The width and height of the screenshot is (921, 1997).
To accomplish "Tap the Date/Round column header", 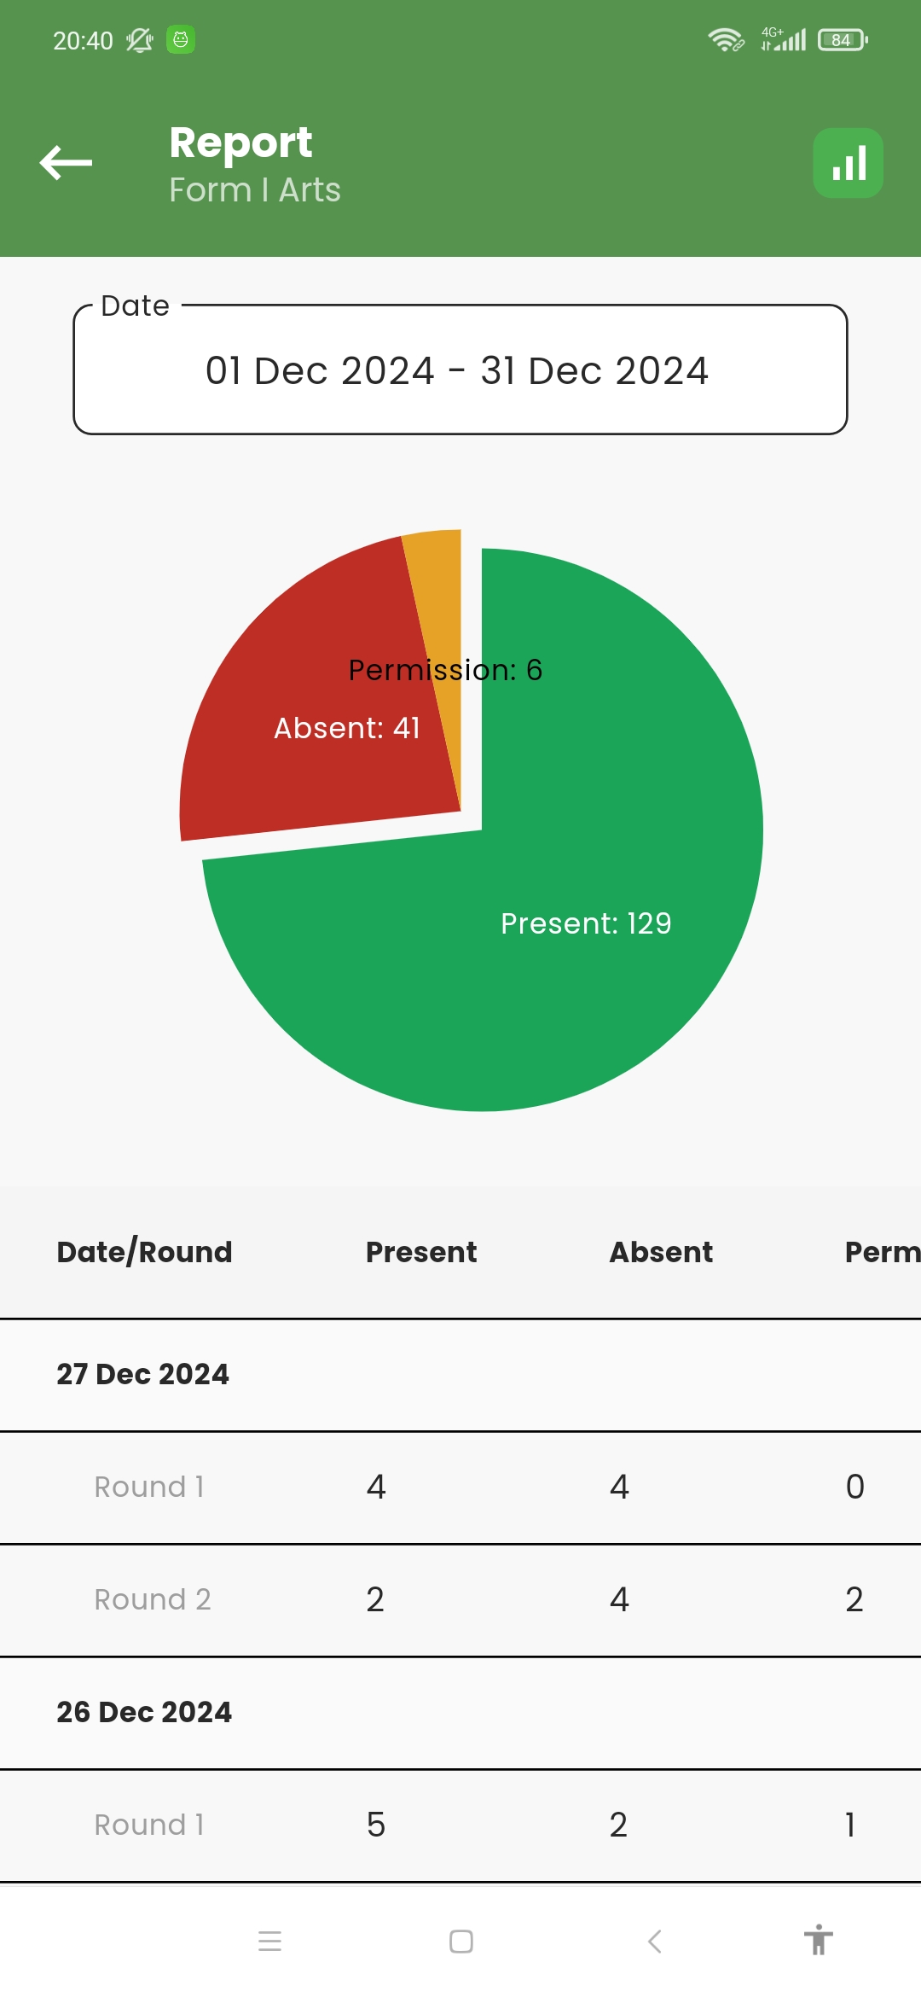I will (144, 1252).
